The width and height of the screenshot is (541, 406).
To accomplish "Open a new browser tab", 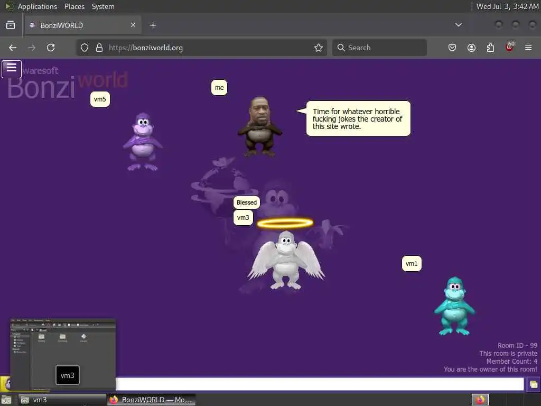I will point(153,25).
